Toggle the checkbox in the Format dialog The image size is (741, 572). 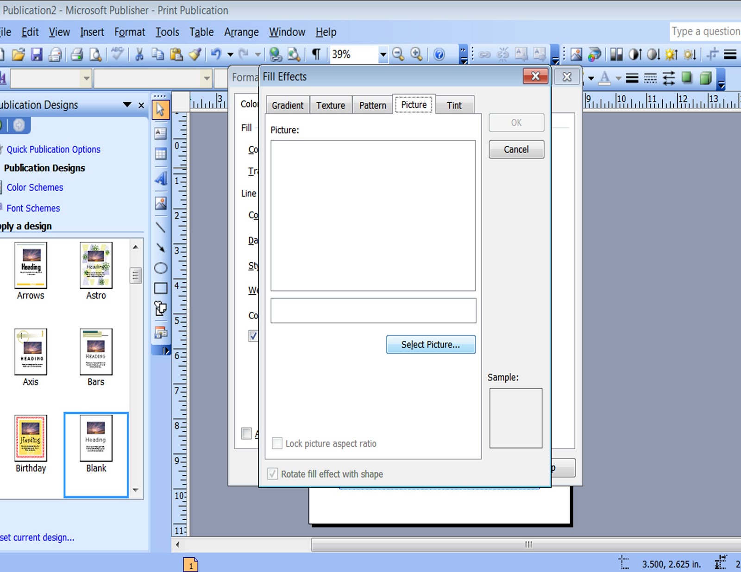point(253,336)
